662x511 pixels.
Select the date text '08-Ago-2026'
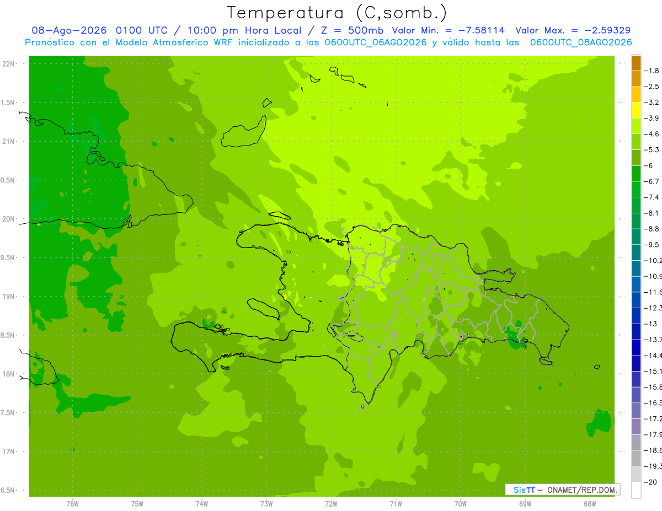[70, 31]
